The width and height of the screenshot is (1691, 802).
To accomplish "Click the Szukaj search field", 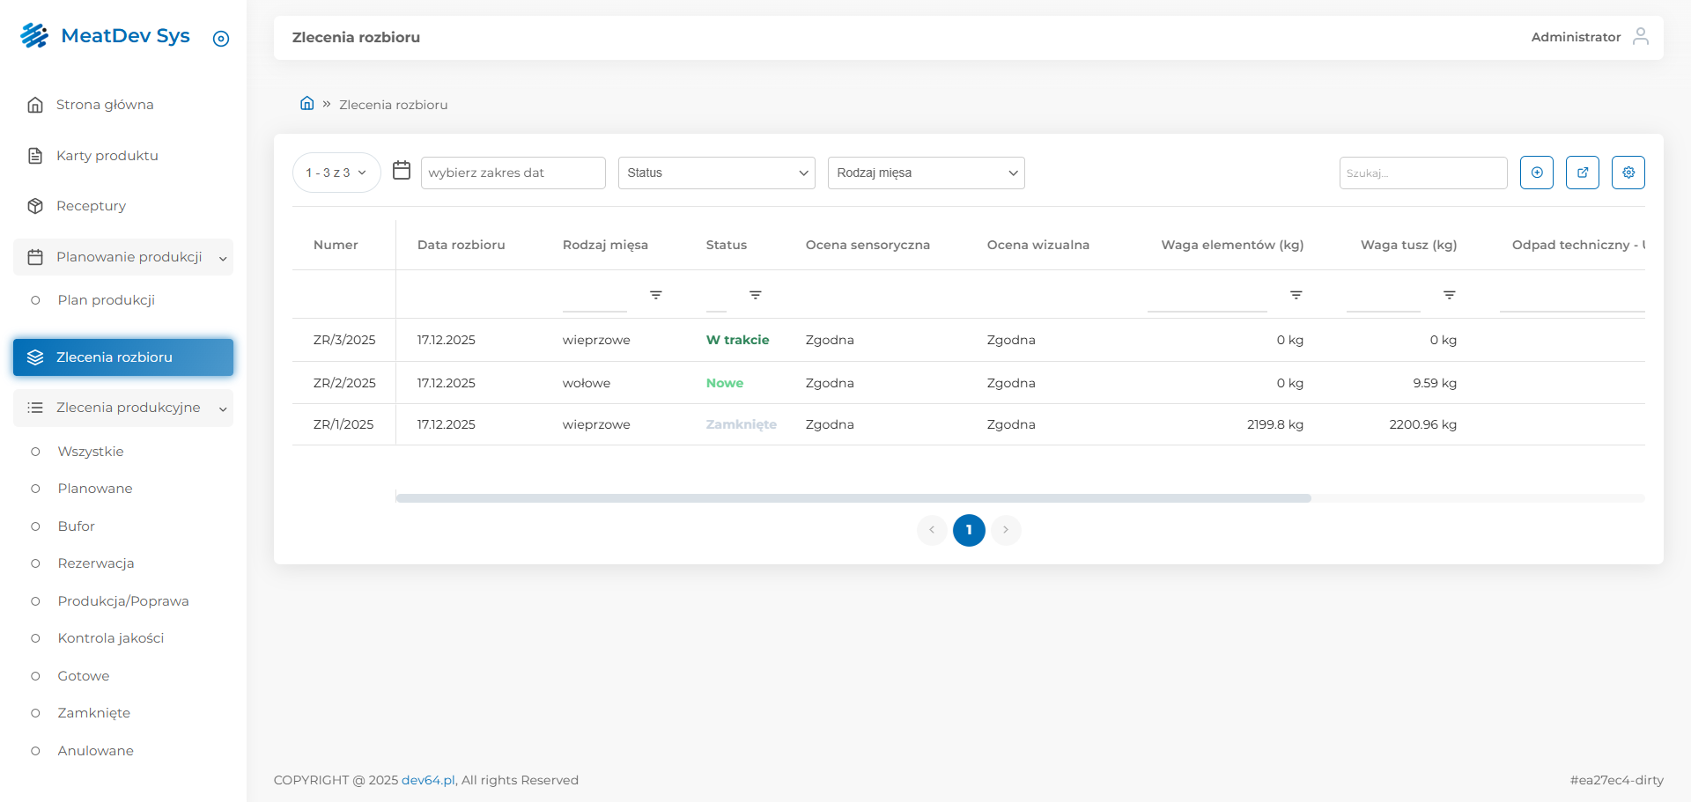I will pos(1422,173).
